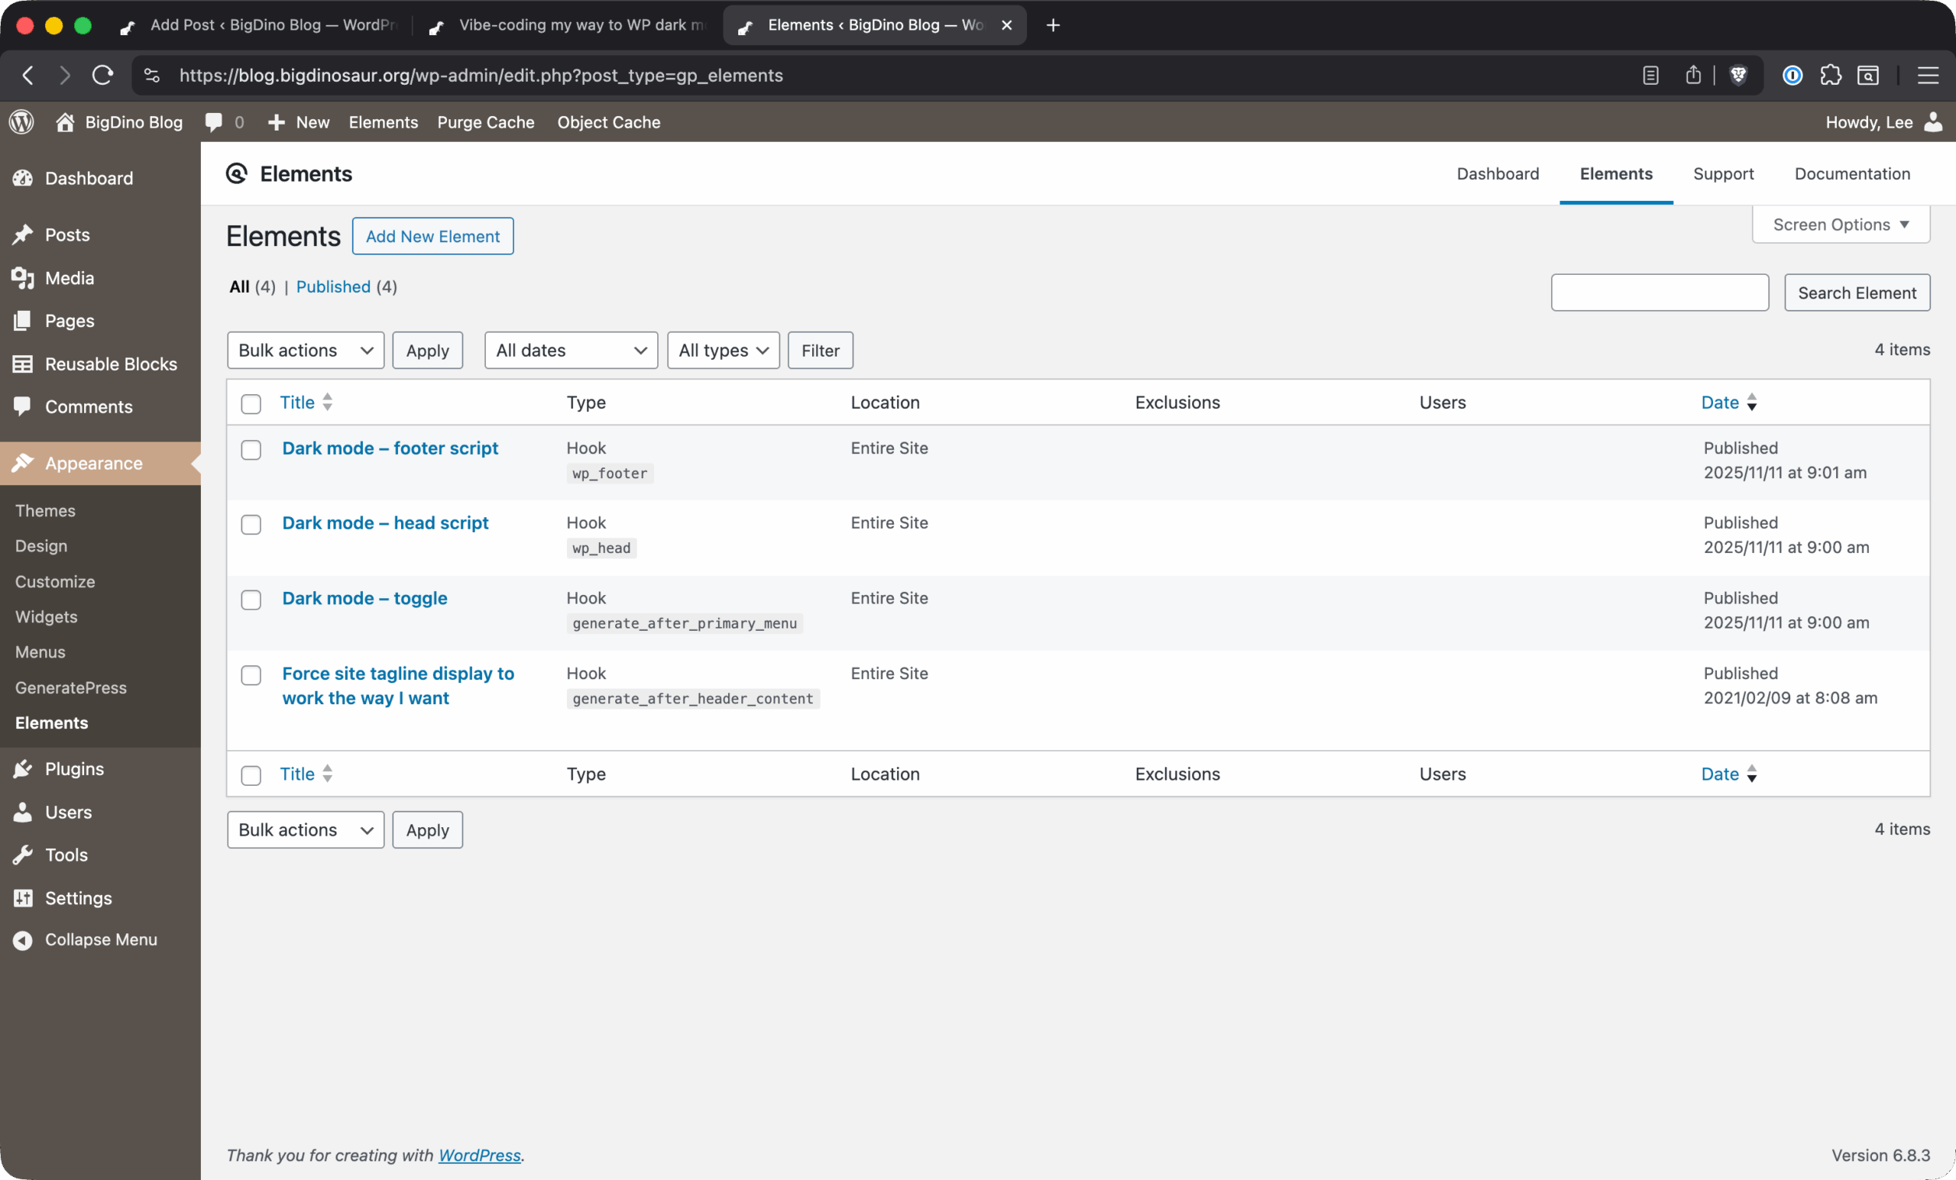Open the Documentation tab
This screenshot has height=1180, width=1956.
click(x=1852, y=174)
